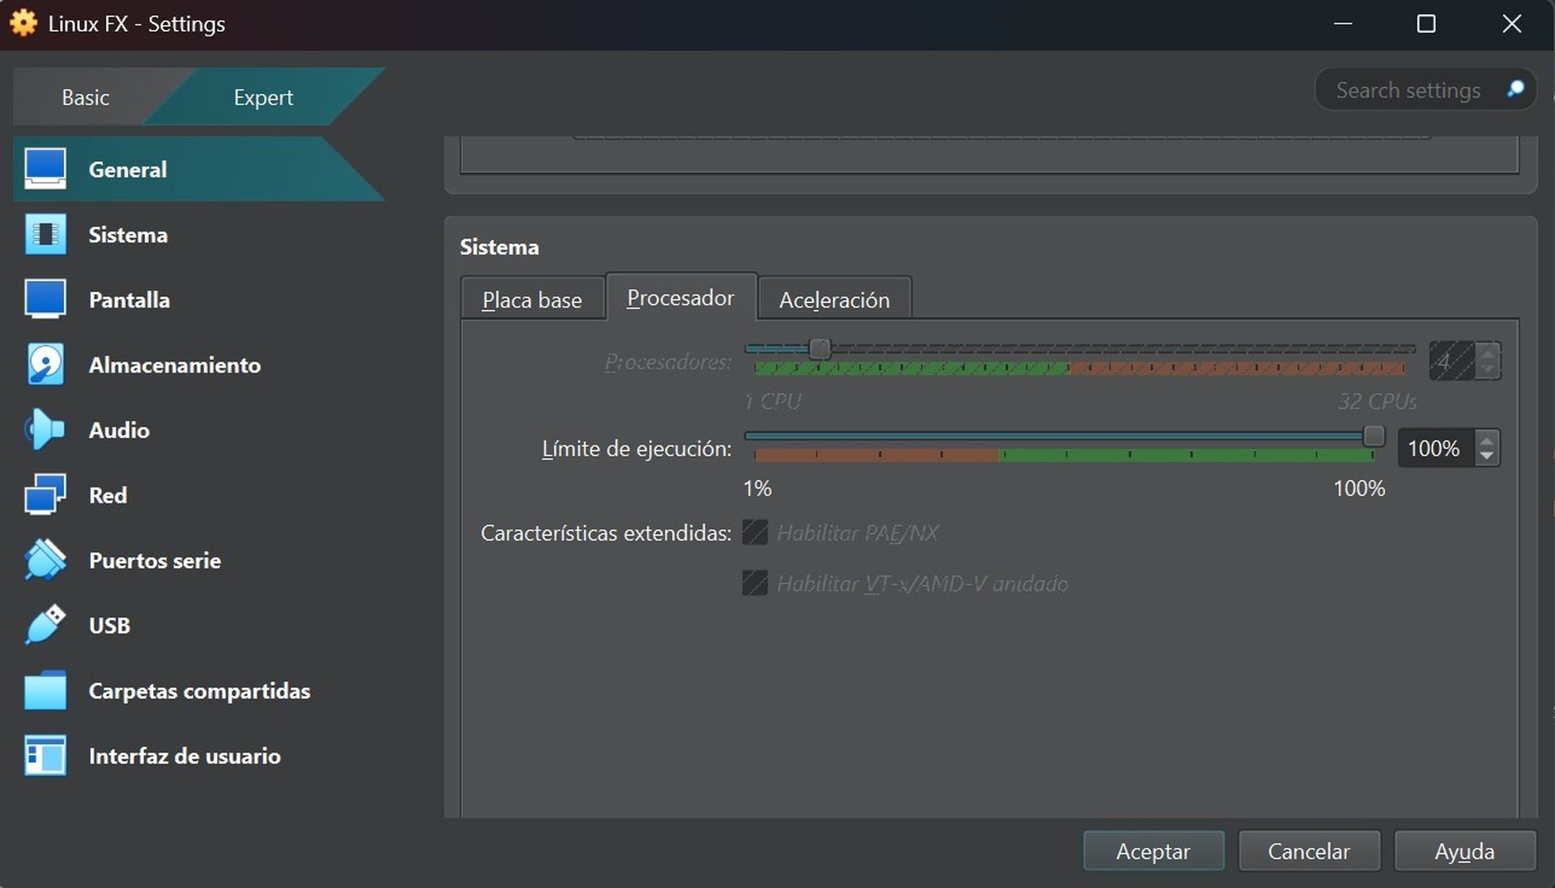
Task: Toggle Habilitar VT-x/AMD-V anidado
Action: (754, 583)
